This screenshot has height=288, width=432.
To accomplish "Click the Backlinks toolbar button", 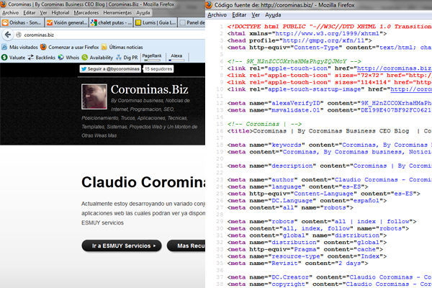I will point(42,58).
